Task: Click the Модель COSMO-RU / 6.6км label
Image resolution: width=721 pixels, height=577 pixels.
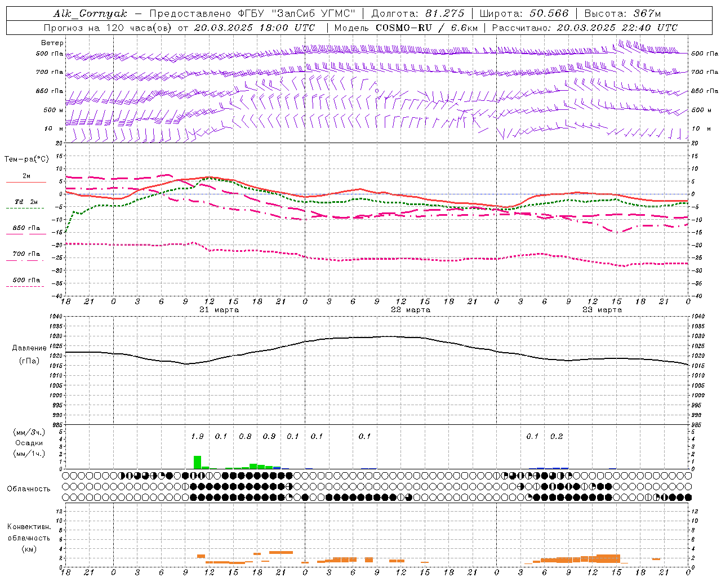Action: pos(406,28)
